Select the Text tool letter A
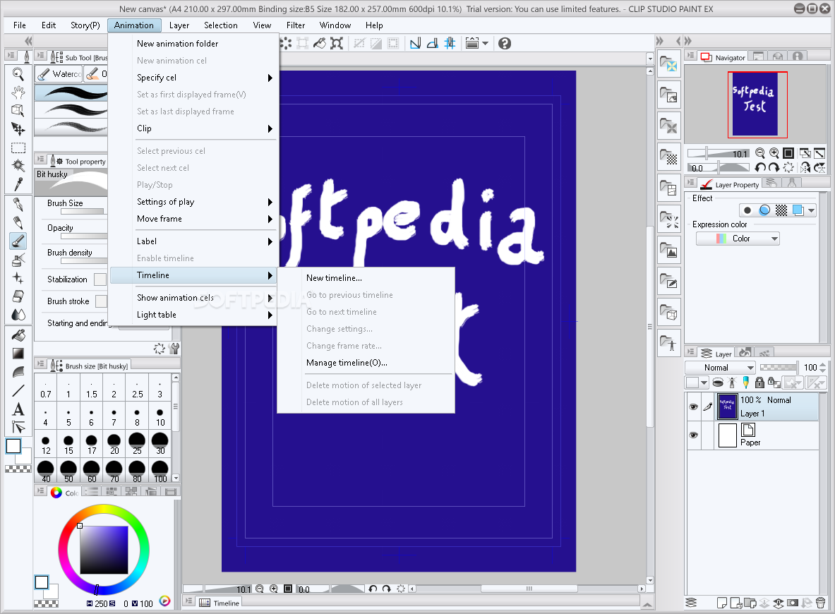Viewport: 835px width, 614px height. [18, 409]
